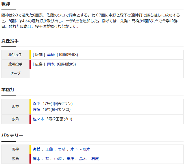This screenshot has width=185, height=165.
Task: Click 広島 label in battery table
Action: (x=15, y=159)
